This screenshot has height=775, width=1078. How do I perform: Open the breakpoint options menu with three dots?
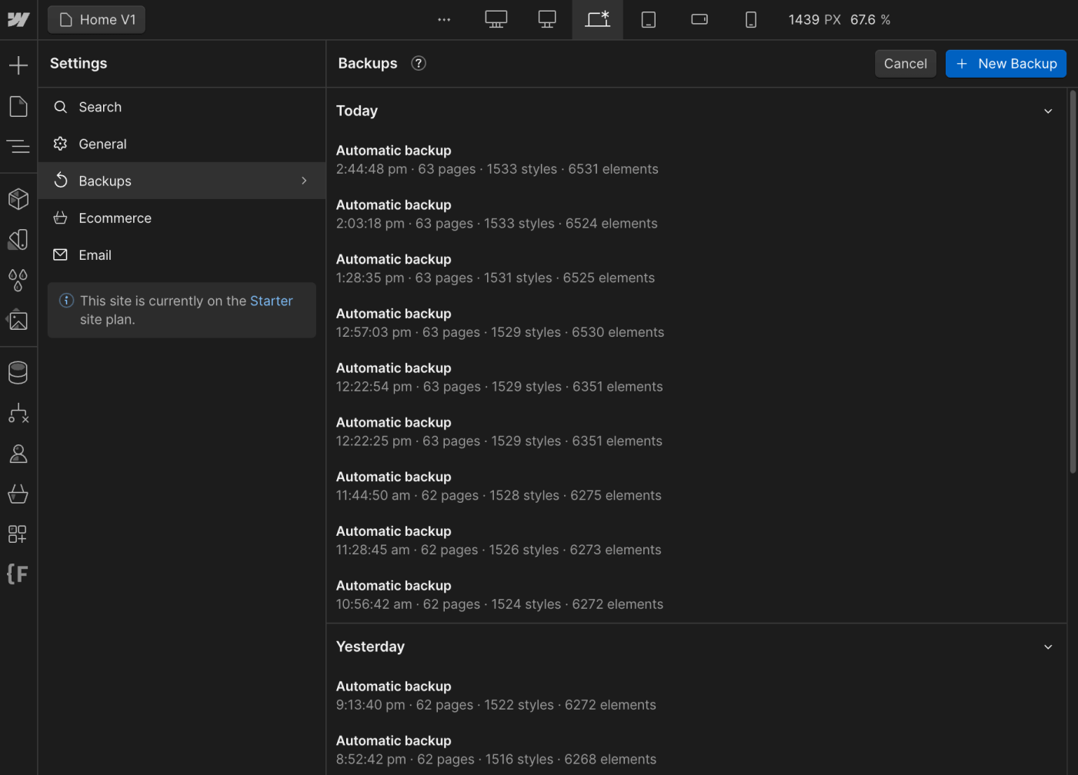[444, 19]
